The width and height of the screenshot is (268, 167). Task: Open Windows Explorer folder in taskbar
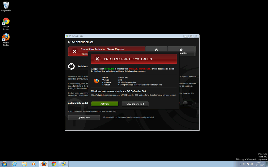pos(24,164)
